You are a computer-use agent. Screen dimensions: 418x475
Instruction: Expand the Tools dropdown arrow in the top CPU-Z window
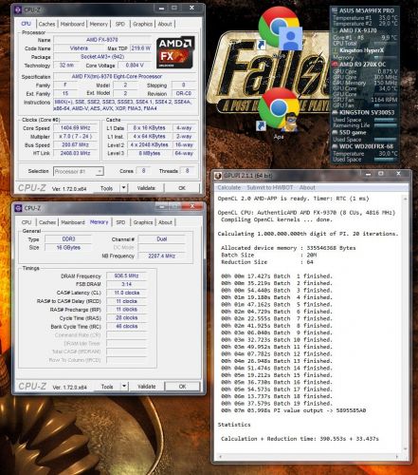(x=124, y=188)
